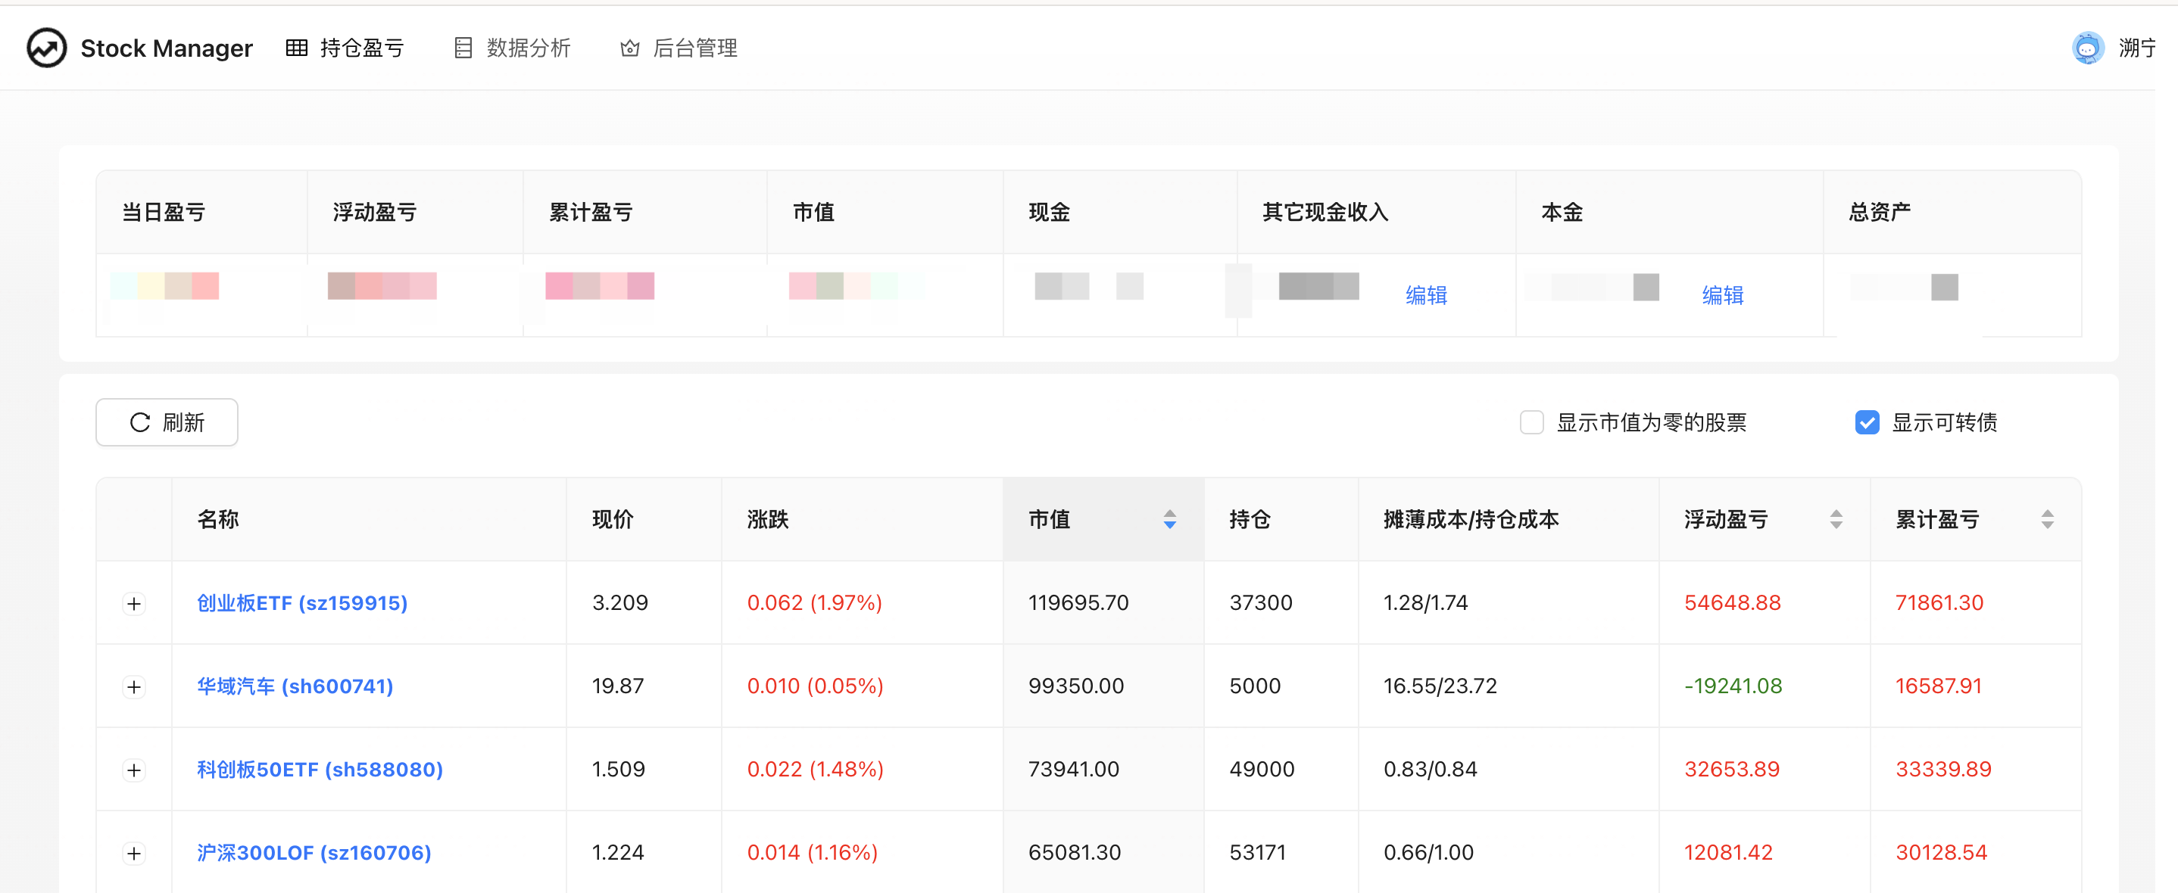Sort by 浮动盈亏 column arrows
The height and width of the screenshot is (893, 2178).
click(x=1836, y=518)
